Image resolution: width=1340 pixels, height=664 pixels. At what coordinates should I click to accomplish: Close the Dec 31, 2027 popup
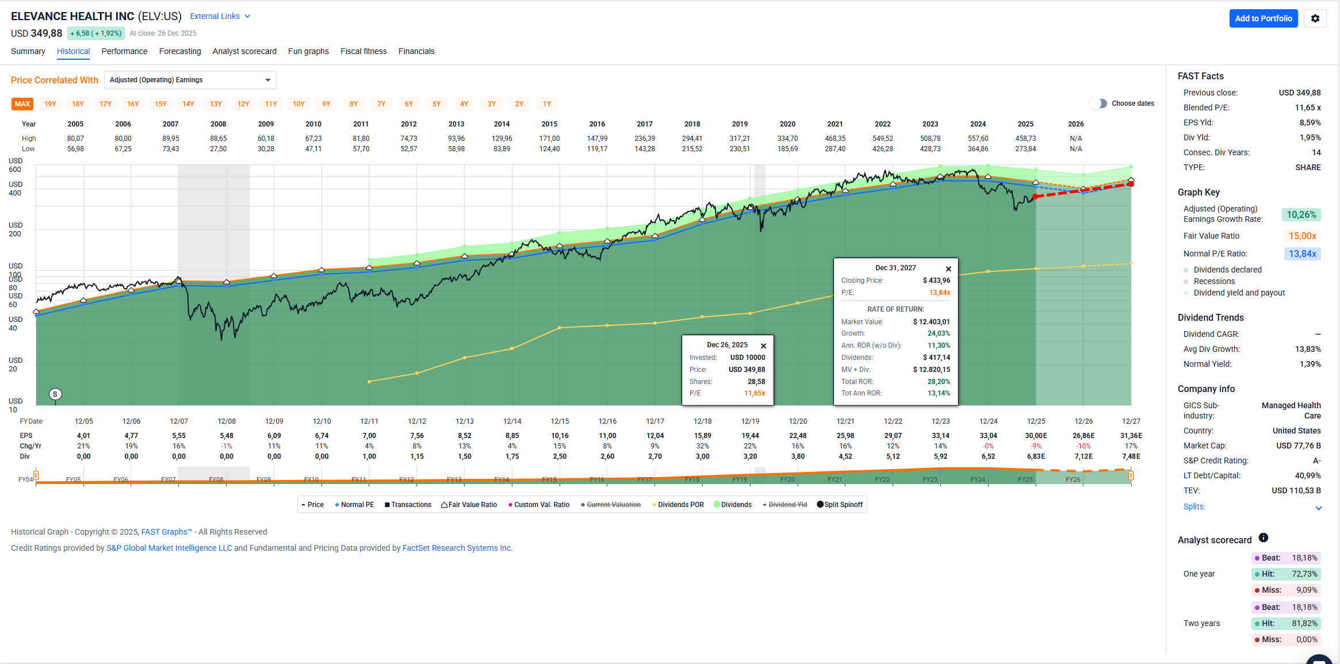948,268
